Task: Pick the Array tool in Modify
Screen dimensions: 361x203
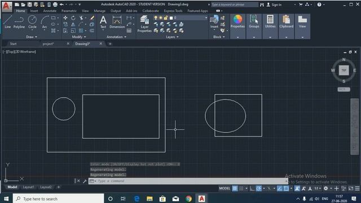Action: coord(81,30)
